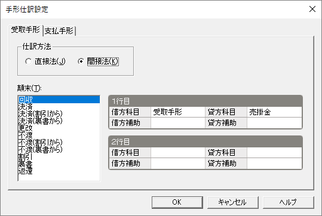The image size is (322, 216).
Task: Switch to the 受取手形 tab
Action: (26, 30)
